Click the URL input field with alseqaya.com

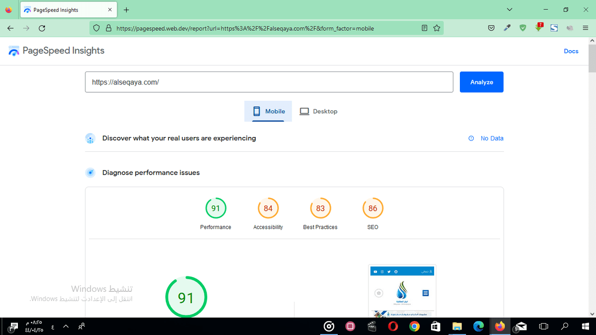pos(269,82)
